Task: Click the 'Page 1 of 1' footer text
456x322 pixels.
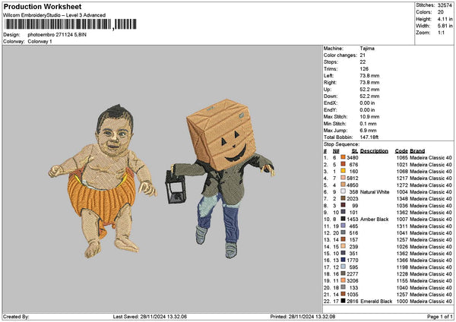Action: pyautogui.click(x=440, y=317)
